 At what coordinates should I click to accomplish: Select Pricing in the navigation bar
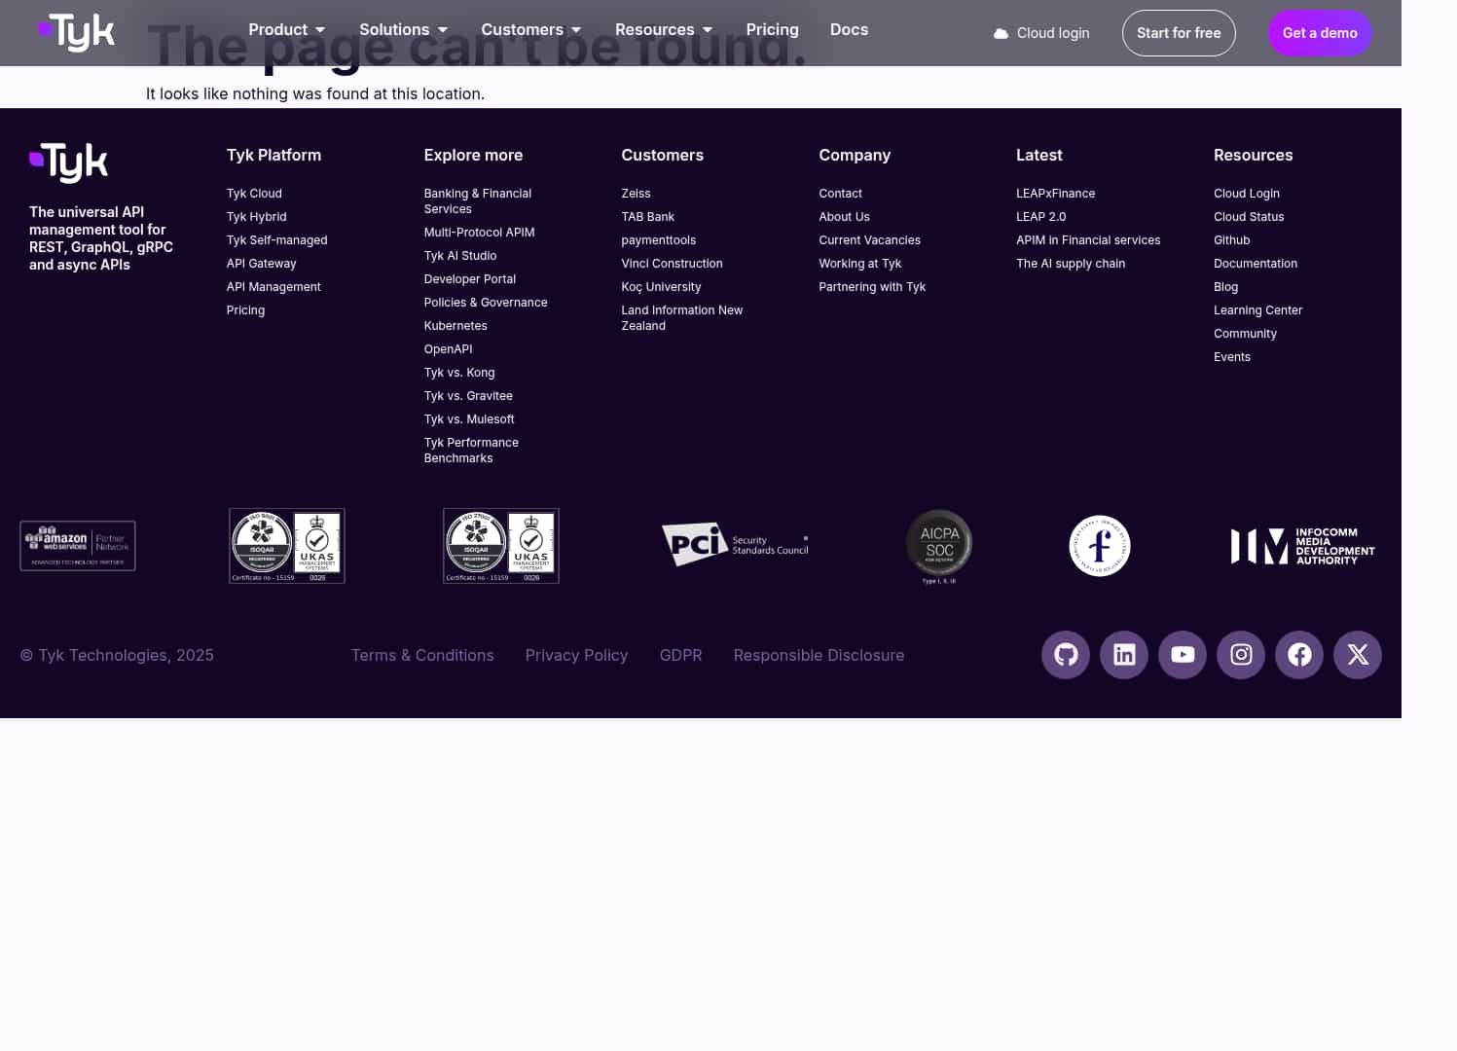[x=772, y=29]
